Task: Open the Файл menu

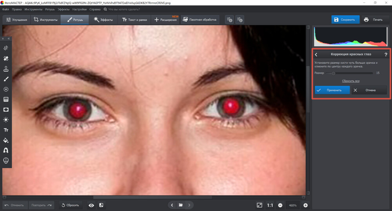Action: click(x=5, y=9)
